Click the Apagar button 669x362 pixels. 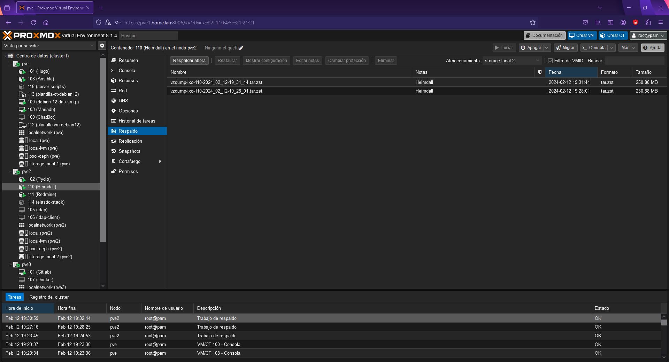pos(531,48)
